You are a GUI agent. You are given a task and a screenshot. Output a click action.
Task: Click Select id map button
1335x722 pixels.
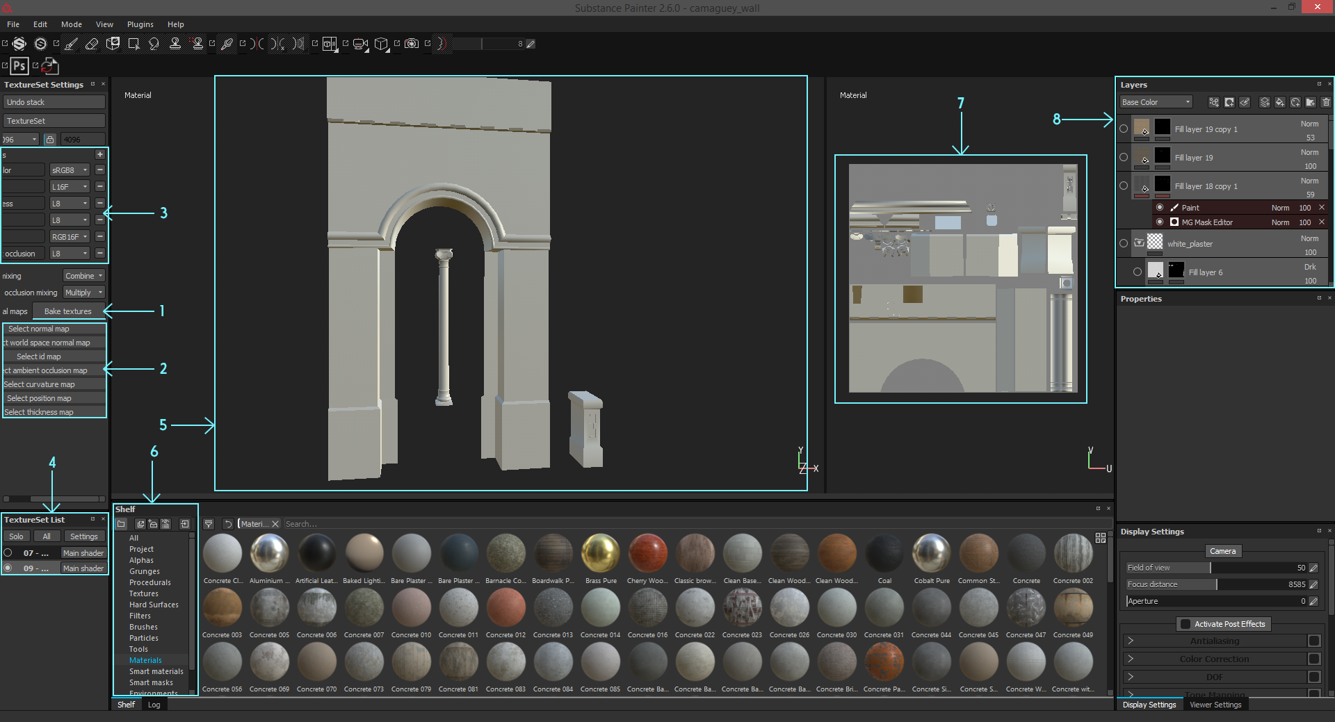tap(54, 356)
